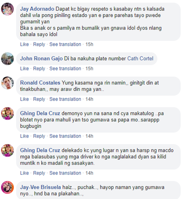See translation of Ghing's delekado comment
This screenshot has width=191, height=199.
pos(65,173)
